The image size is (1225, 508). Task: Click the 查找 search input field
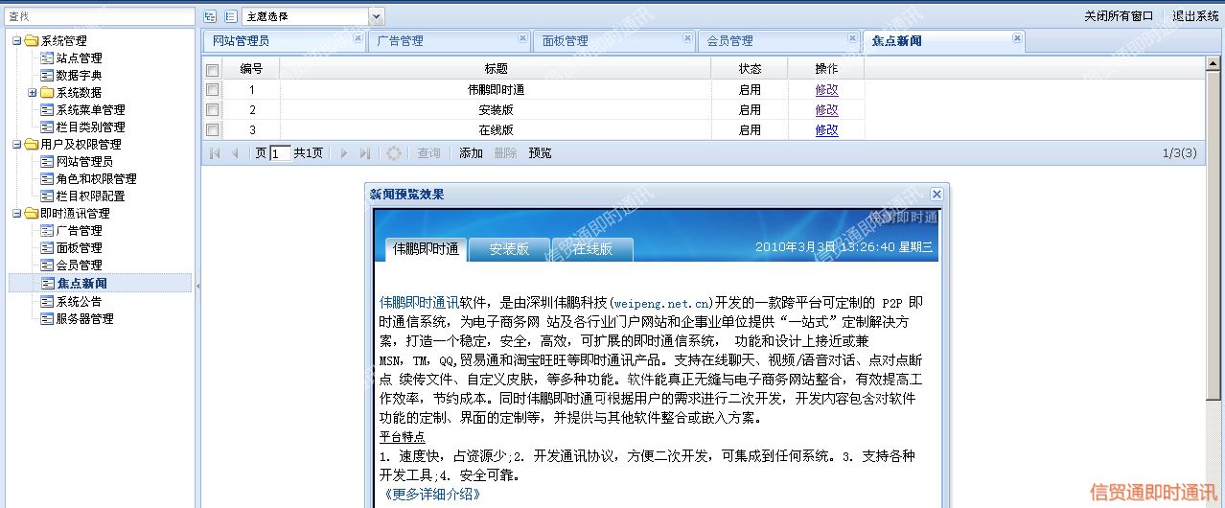click(x=100, y=16)
